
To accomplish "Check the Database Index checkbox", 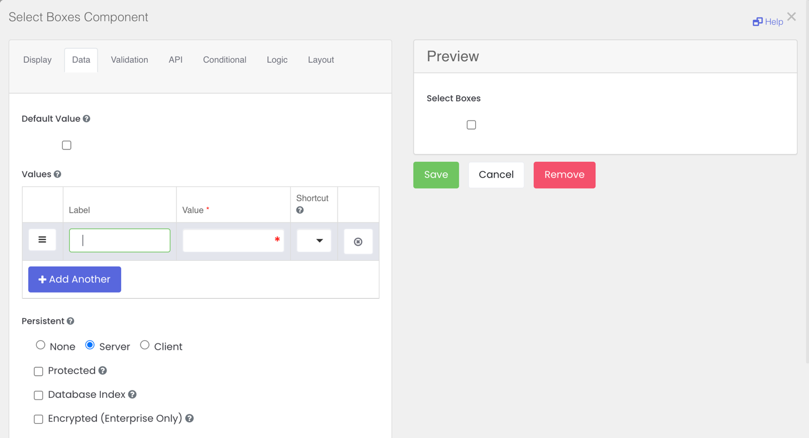I will coord(39,395).
